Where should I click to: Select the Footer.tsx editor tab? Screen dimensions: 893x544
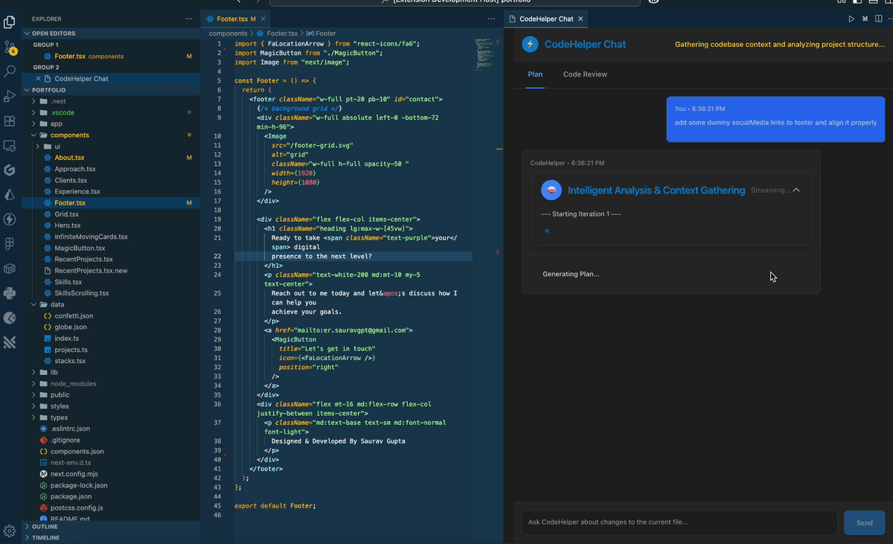pyautogui.click(x=231, y=19)
